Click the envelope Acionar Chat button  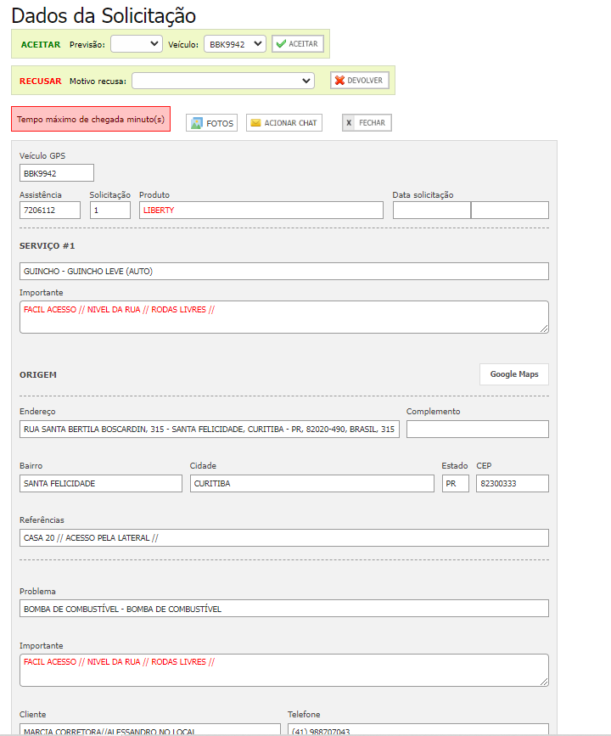tap(284, 123)
